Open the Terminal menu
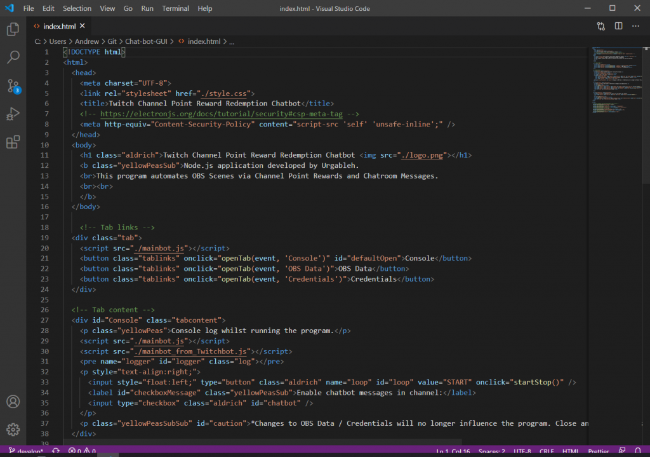This screenshot has height=457, width=650. [x=175, y=8]
